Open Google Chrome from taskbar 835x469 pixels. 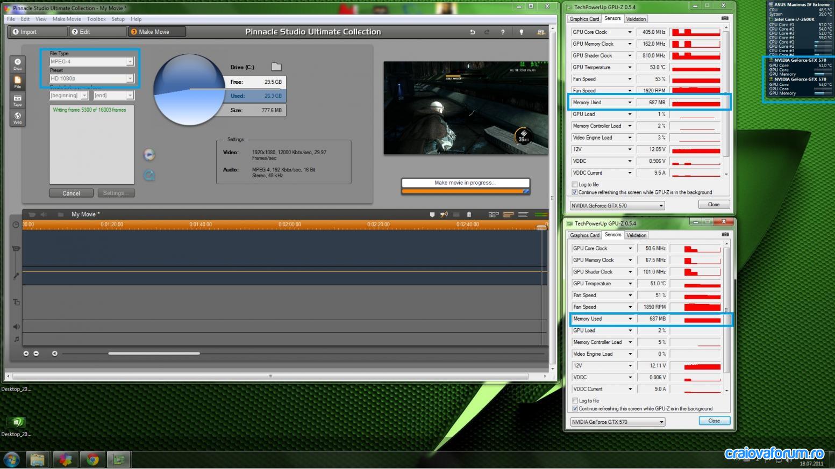coord(92,460)
